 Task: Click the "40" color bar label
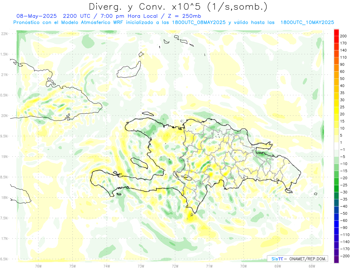[x=342, y=86]
